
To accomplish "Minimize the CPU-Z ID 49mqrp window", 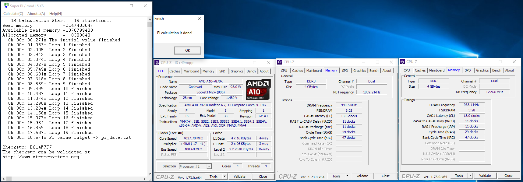I will (x=241, y=63).
